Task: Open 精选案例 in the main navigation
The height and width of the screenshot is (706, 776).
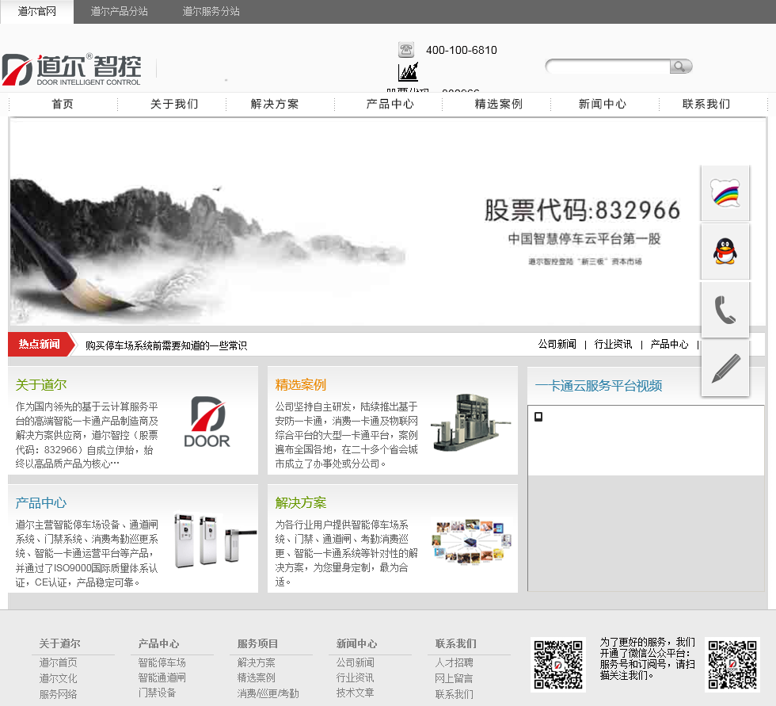Action: point(499,104)
